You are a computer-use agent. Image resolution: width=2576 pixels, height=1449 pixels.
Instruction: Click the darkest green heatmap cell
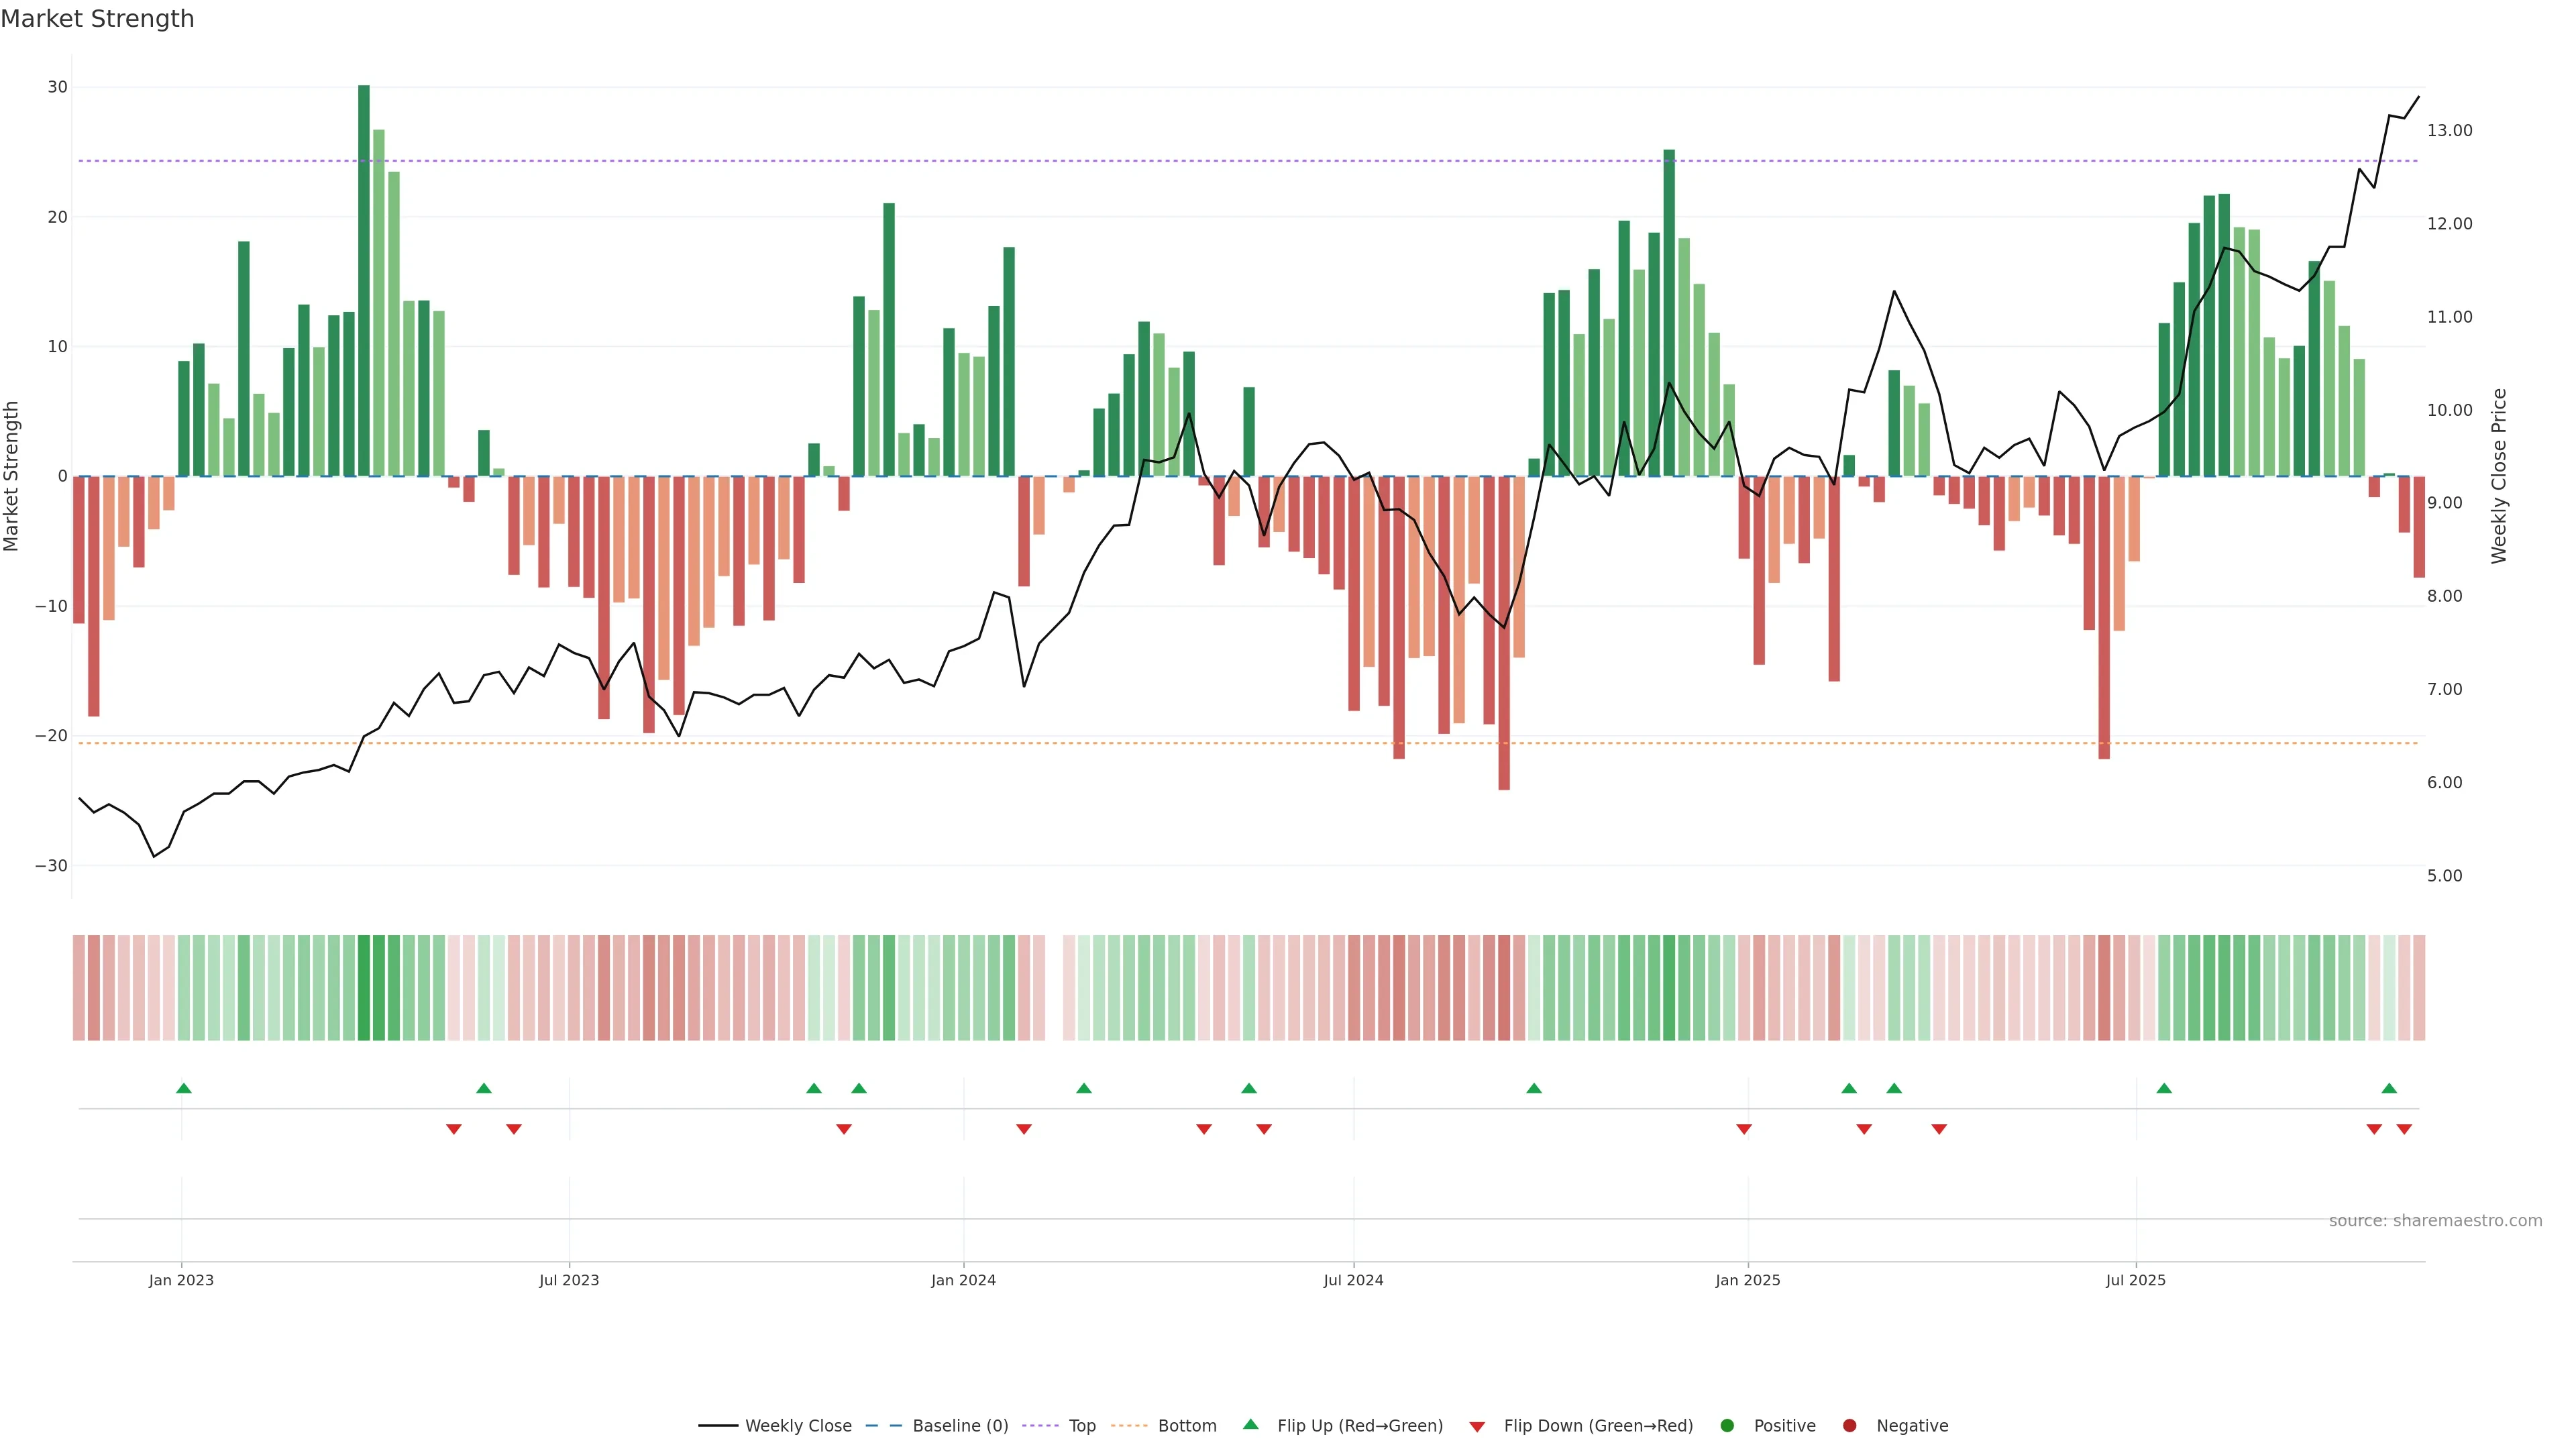coord(364,988)
